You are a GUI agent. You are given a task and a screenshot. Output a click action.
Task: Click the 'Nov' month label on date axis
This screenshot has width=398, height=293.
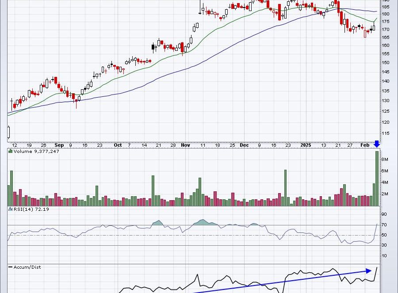pos(186,145)
